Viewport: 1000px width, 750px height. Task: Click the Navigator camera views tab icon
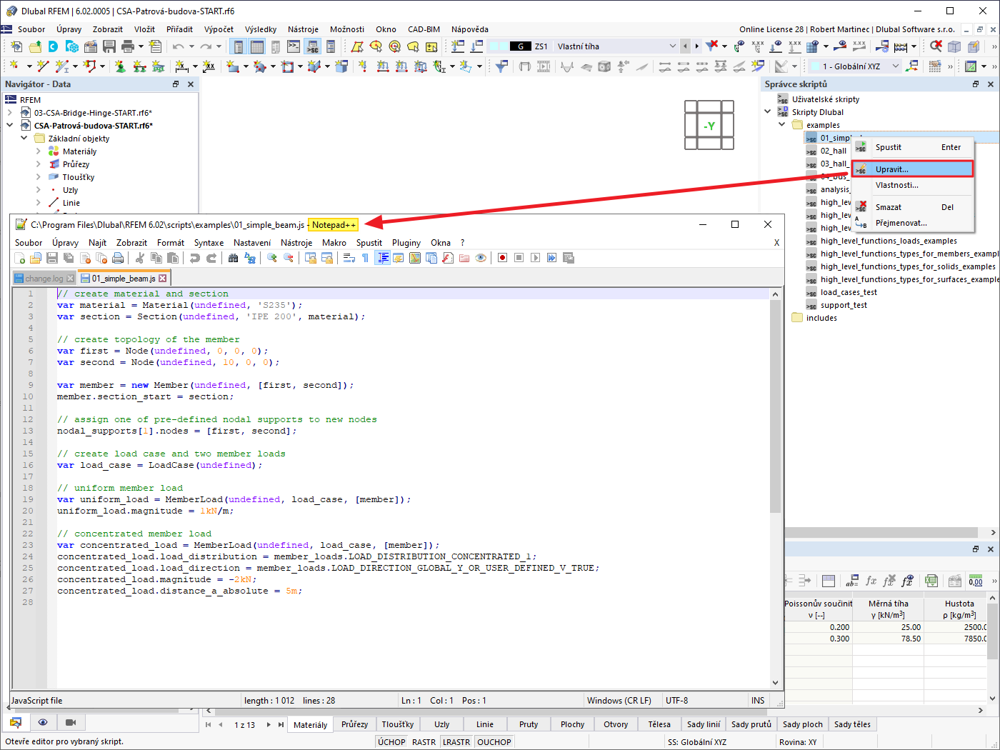coord(71,722)
